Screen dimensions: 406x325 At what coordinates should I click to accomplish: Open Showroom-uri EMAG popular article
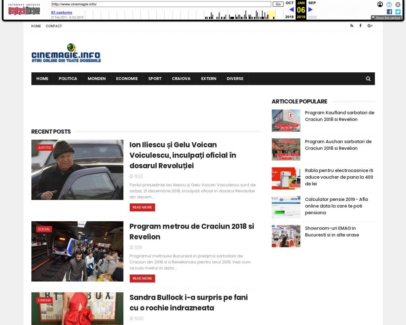click(x=332, y=231)
